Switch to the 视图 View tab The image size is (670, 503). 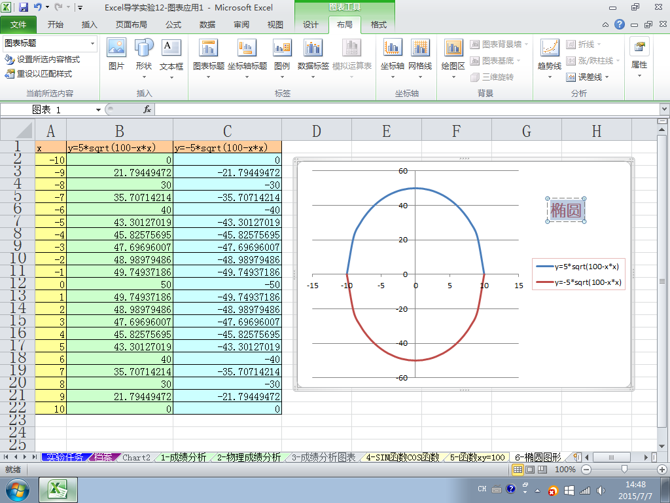pyautogui.click(x=275, y=25)
